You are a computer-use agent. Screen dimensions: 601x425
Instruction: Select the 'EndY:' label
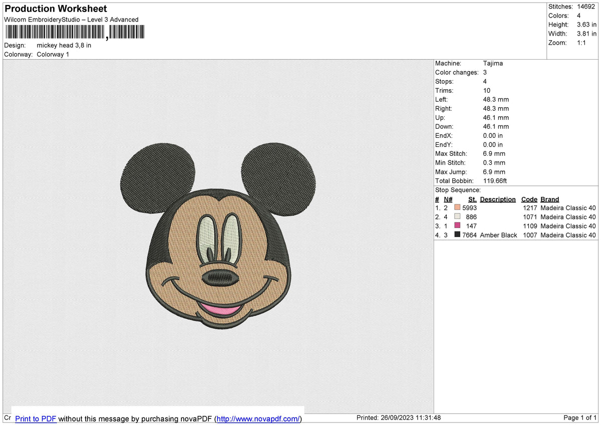point(444,144)
